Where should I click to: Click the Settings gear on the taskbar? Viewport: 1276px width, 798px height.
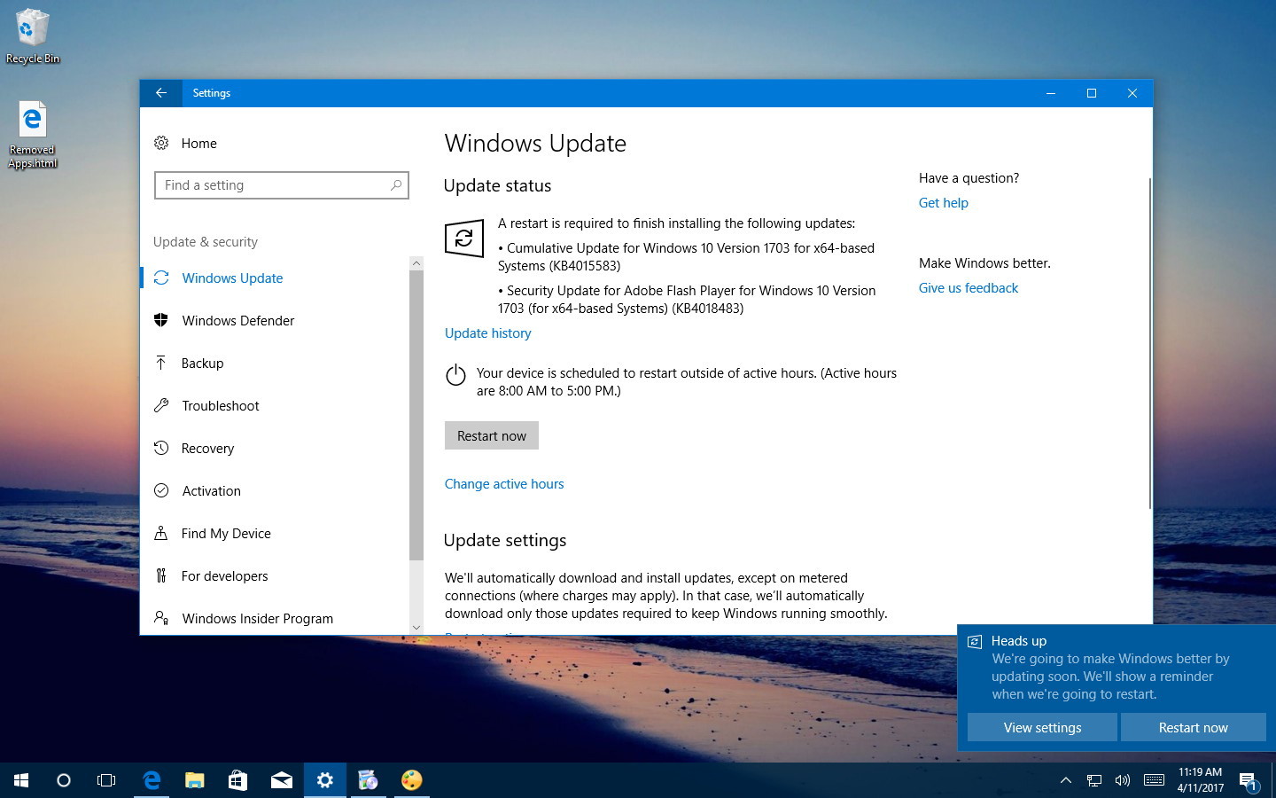click(x=325, y=780)
